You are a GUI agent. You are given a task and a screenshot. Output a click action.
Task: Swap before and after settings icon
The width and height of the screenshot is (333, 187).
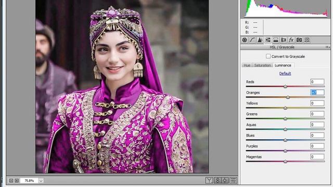[x=217, y=180]
